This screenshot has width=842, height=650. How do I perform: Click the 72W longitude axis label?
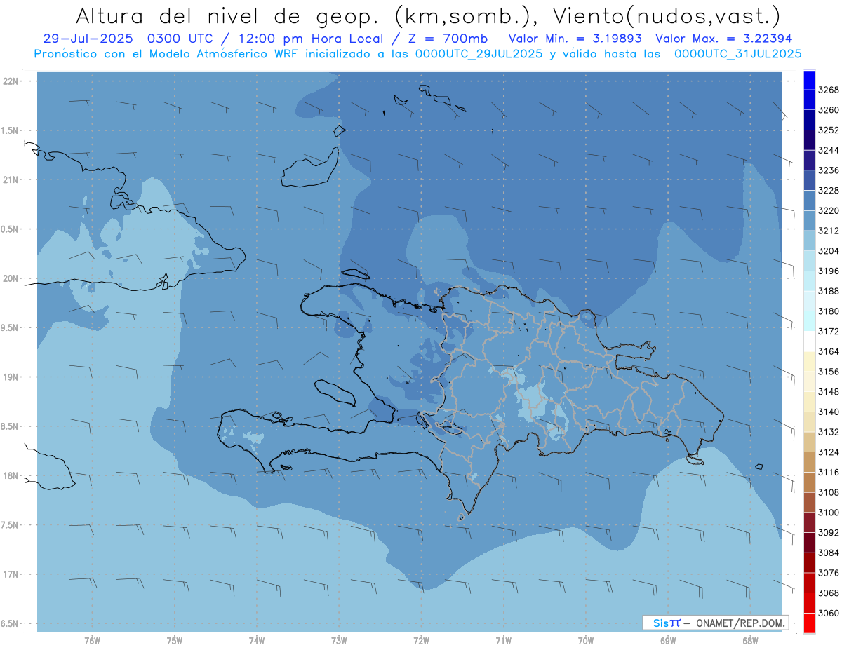click(x=421, y=641)
